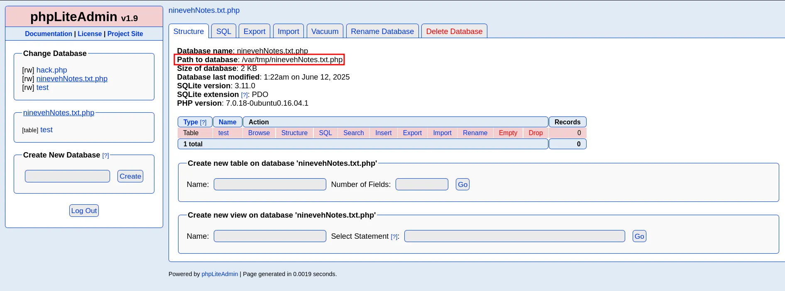Select the Vacuum tab
The image size is (785, 291).
[325, 32]
